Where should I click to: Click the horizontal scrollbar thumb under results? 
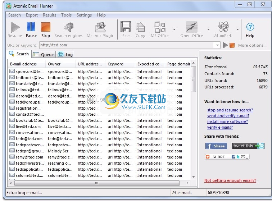coord(97,183)
